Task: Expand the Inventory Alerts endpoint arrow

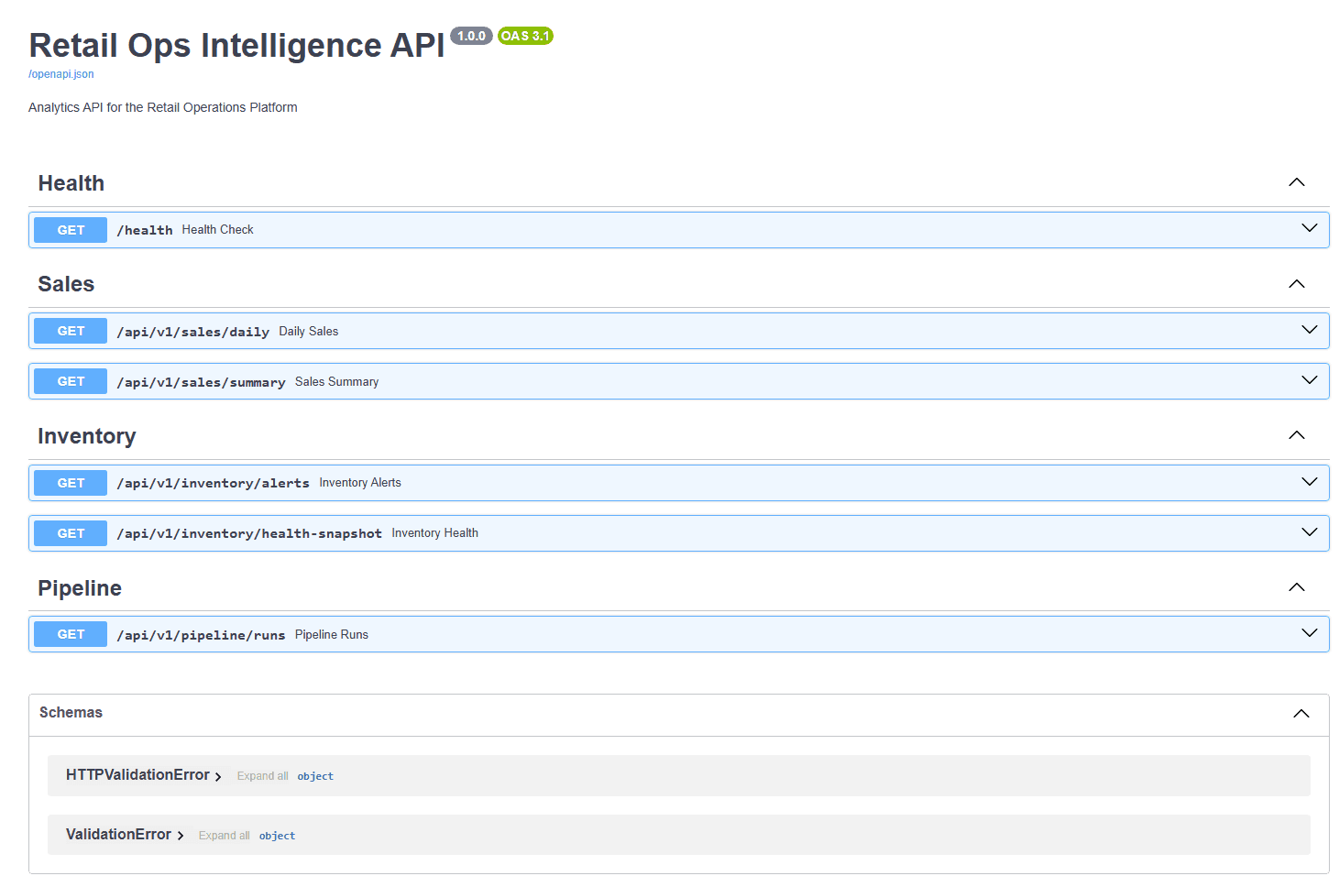Action: (x=1309, y=482)
